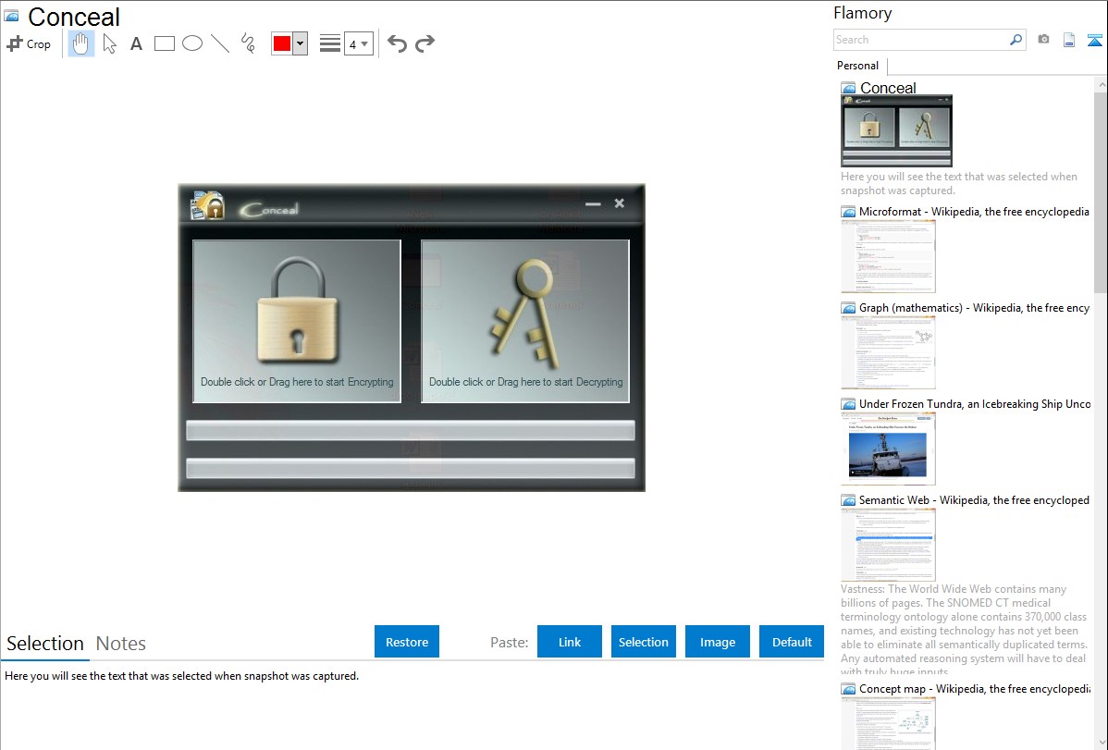This screenshot has height=750, width=1108.
Task: Click the Image paste button
Action: coord(717,641)
